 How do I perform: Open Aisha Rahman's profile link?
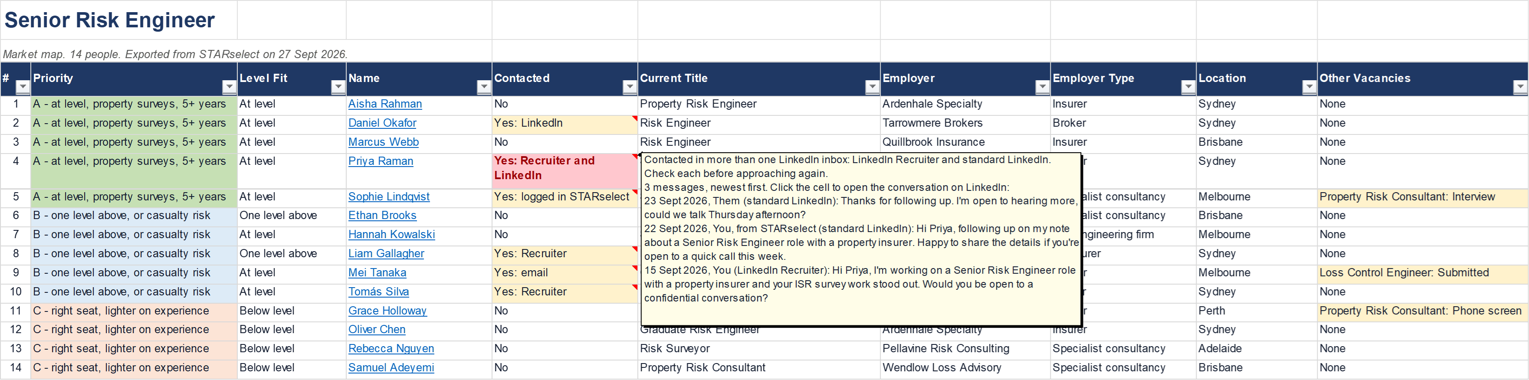pyautogui.click(x=384, y=104)
